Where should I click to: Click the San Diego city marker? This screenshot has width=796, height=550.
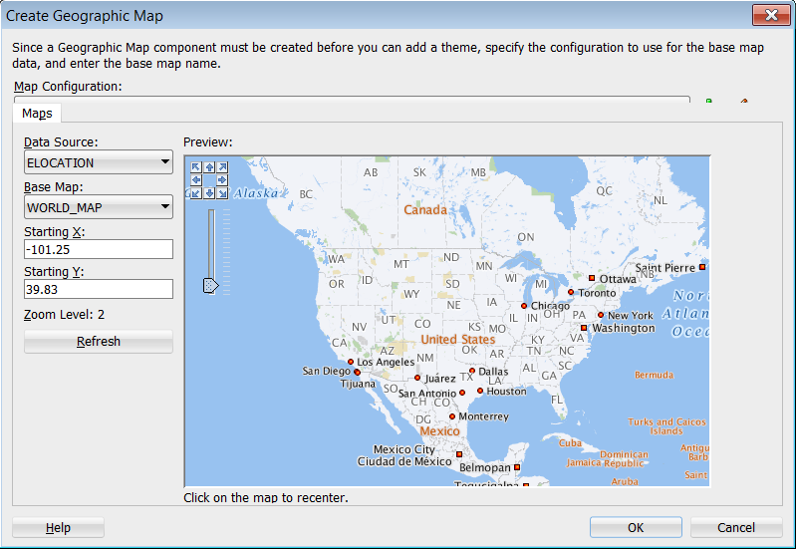coord(357,373)
